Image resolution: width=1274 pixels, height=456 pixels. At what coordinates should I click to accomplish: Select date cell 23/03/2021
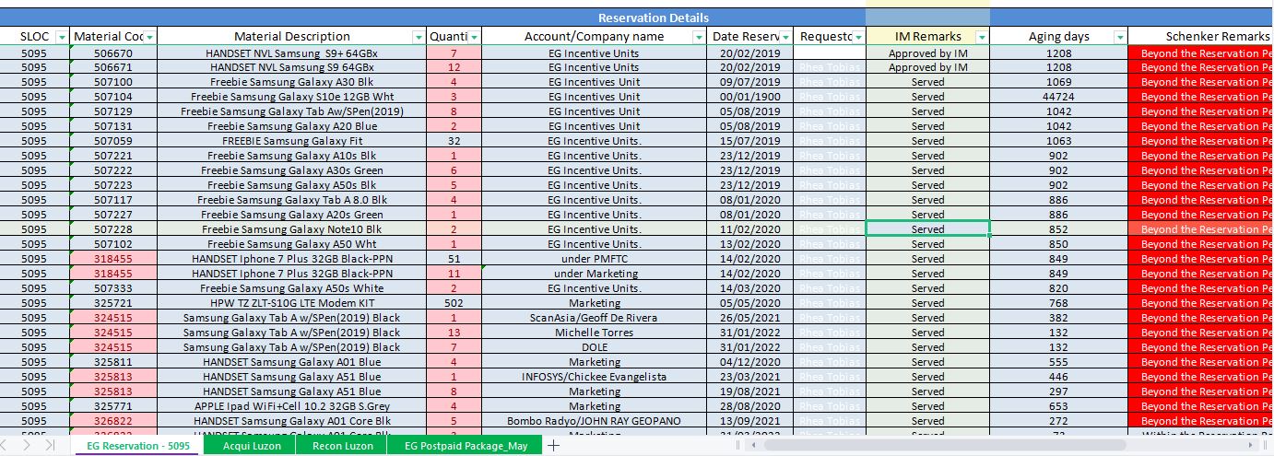(750, 377)
